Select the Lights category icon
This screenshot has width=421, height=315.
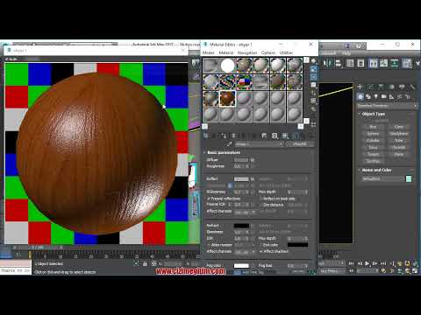[x=375, y=96]
